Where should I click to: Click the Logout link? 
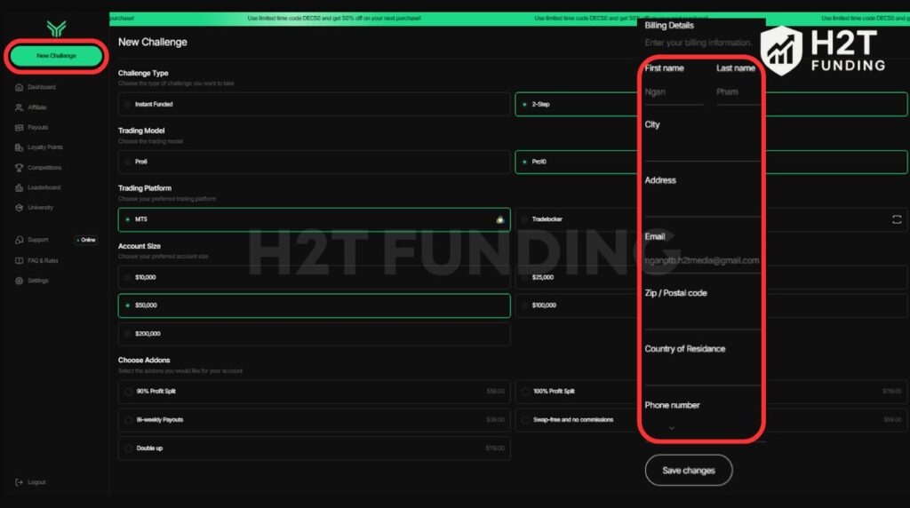(x=36, y=482)
